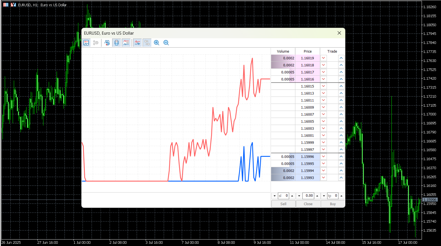Viewport: 441px width, 246px height.
Task: Decrease the stop loss value arrow
Action: [274, 196]
